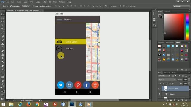Click the foreground color swatch in toolbox
The height and width of the screenshot is (107, 191).
(x=2, y=90)
